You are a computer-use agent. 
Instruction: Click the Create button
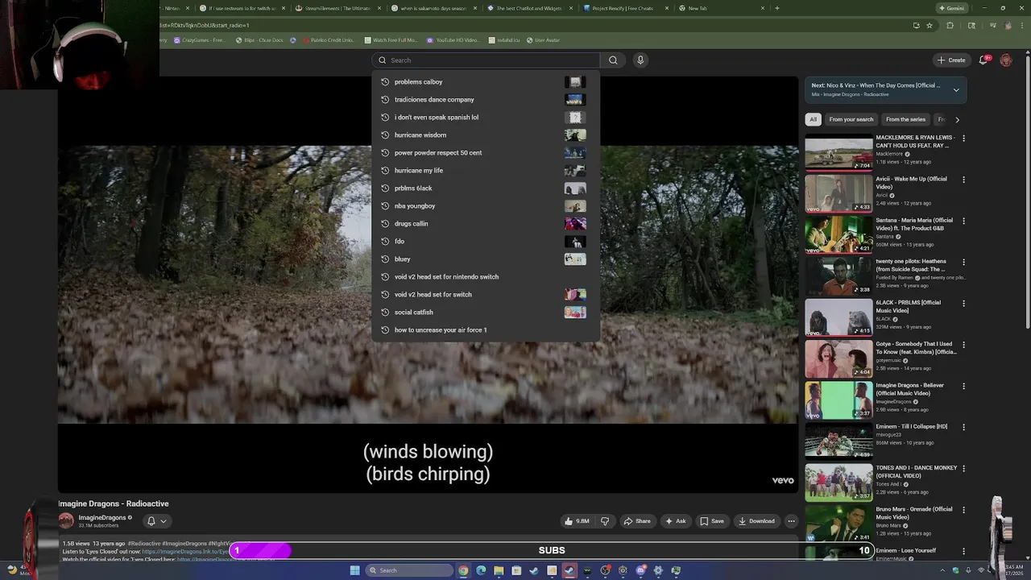pos(950,60)
